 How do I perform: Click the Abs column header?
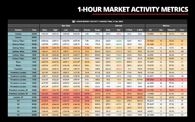click(161, 30)
